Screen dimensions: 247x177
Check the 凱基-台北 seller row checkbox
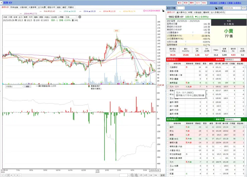pos(168,139)
